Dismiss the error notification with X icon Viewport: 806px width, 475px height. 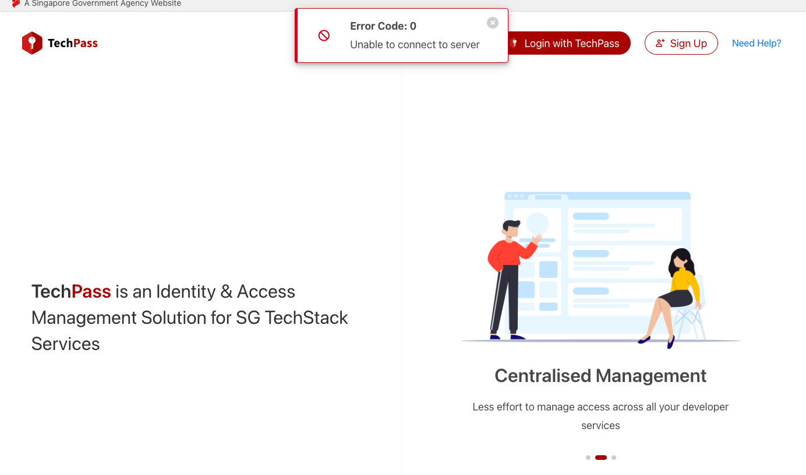[493, 23]
